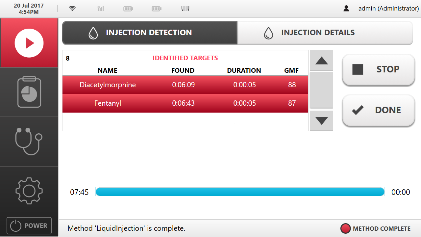This screenshot has height=237, width=421.
Task: Open the run/play panel in sidebar
Action: pos(29,43)
